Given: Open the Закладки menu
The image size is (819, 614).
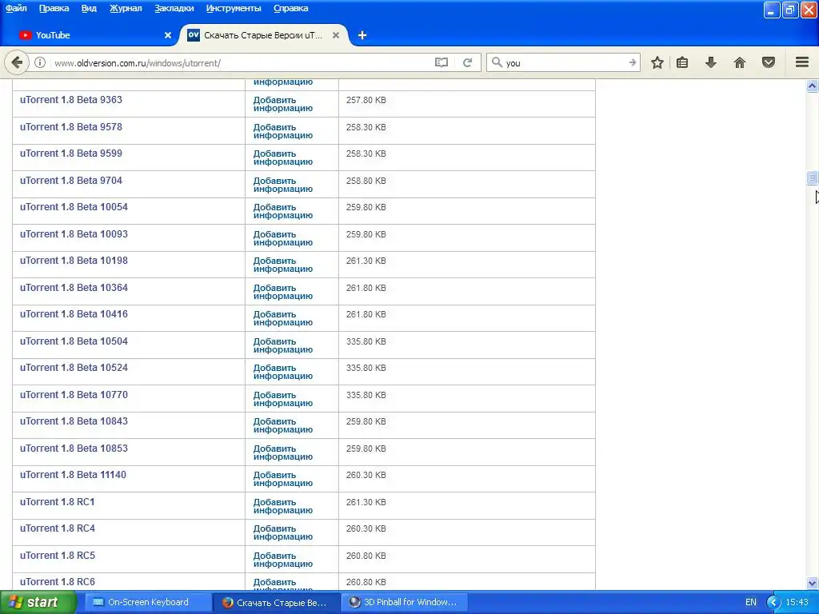Looking at the screenshot, I should [x=174, y=8].
